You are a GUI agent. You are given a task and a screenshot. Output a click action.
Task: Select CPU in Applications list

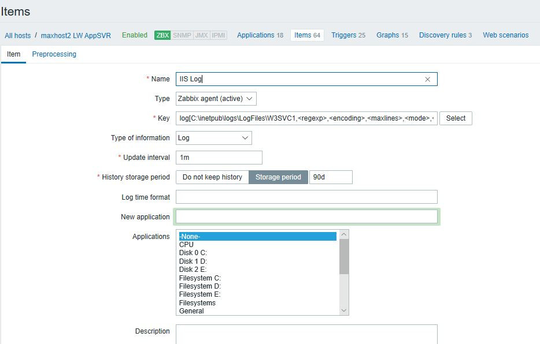[187, 245]
